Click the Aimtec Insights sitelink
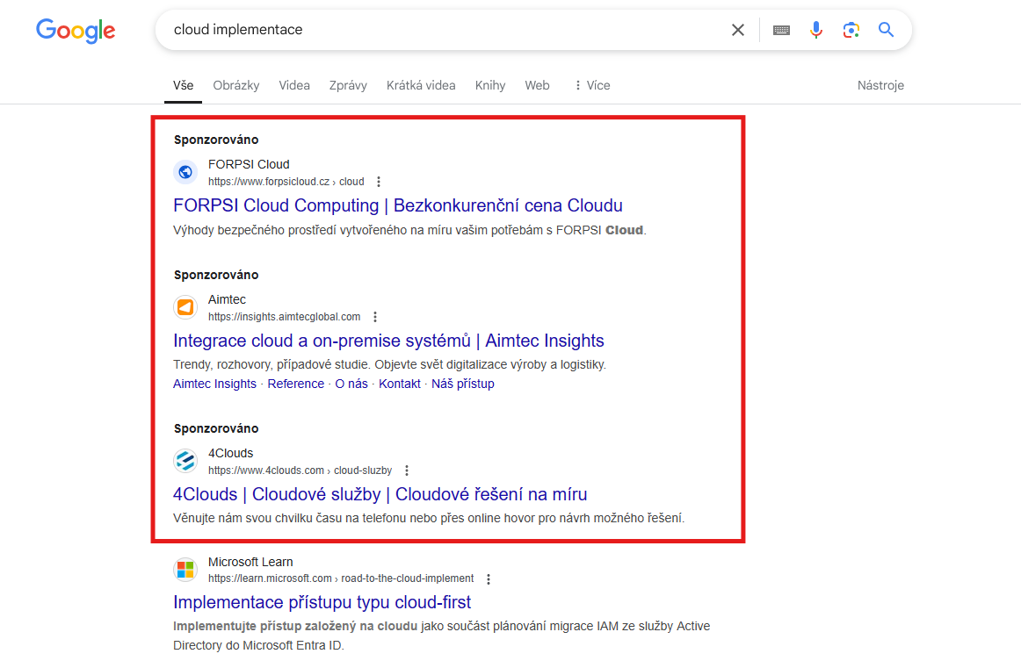1021x668 pixels. click(x=215, y=384)
